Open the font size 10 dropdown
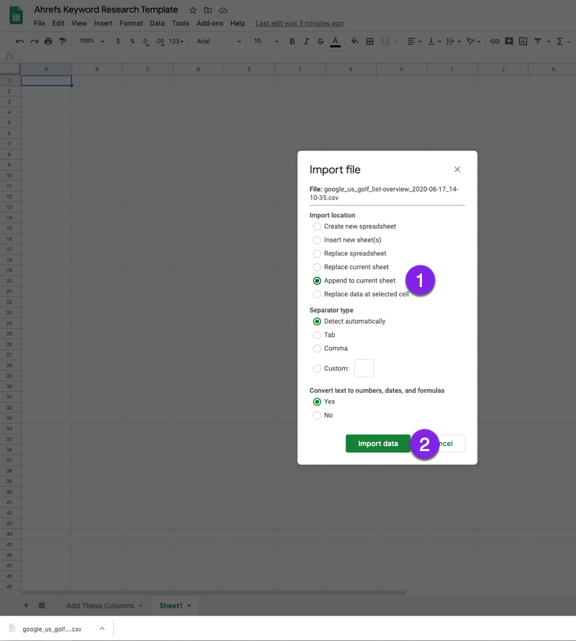 coord(266,41)
